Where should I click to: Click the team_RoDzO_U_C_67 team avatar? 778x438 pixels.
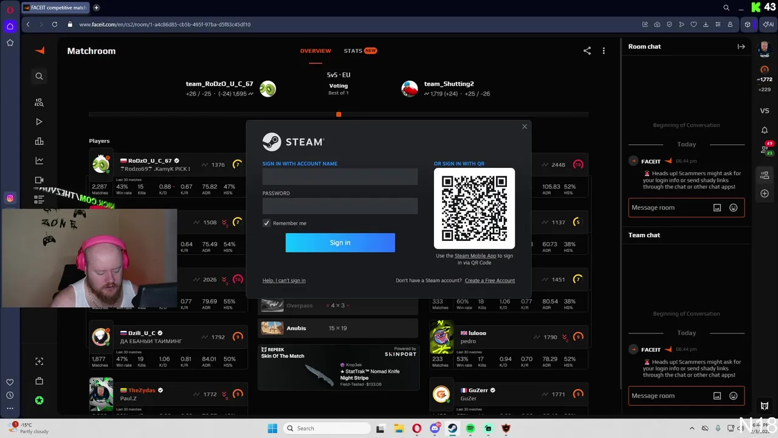click(267, 88)
